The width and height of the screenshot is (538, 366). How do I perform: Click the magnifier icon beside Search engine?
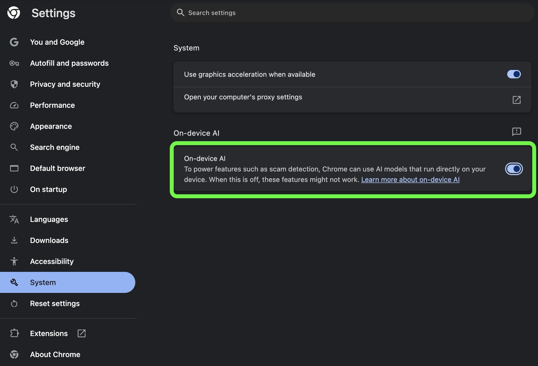[x=14, y=147]
